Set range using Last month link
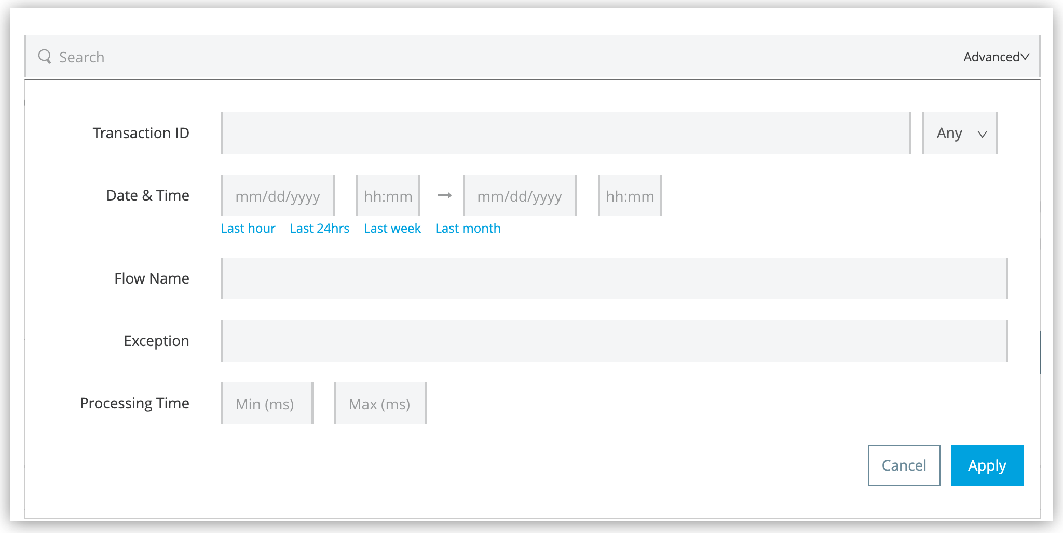The width and height of the screenshot is (1063, 533). 468,228
